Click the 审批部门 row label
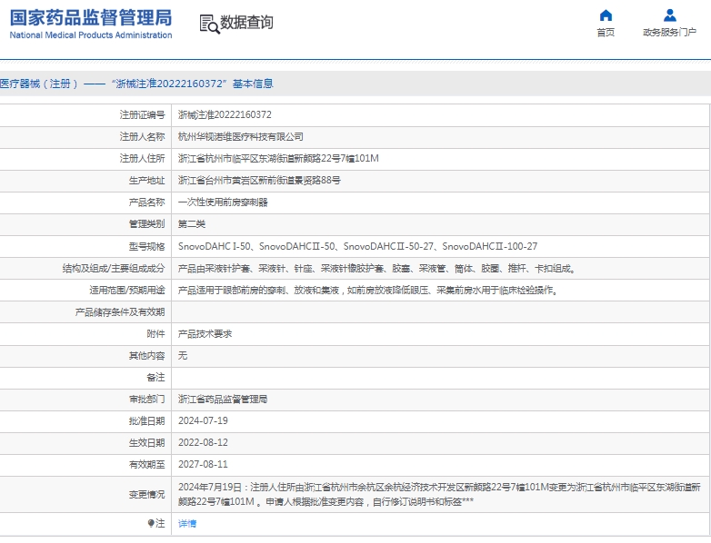The height and width of the screenshot is (543, 711). [x=147, y=399]
